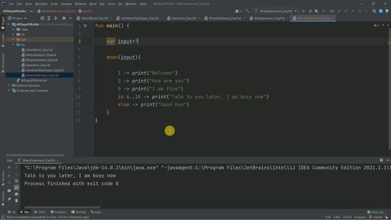The width and height of the screenshot is (391, 220).
Task: Minimize Run panel with hide icon
Action: tap(388, 160)
